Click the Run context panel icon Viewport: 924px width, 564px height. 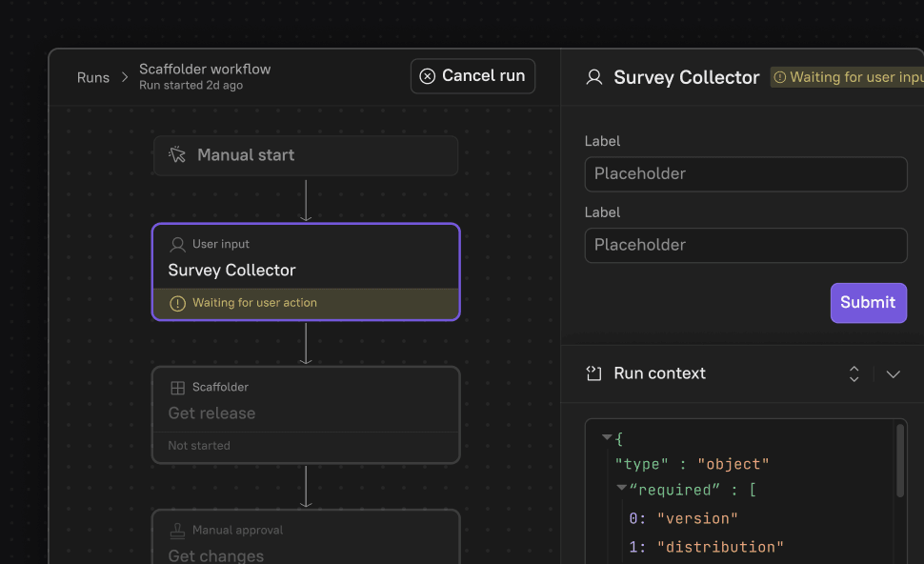click(593, 373)
